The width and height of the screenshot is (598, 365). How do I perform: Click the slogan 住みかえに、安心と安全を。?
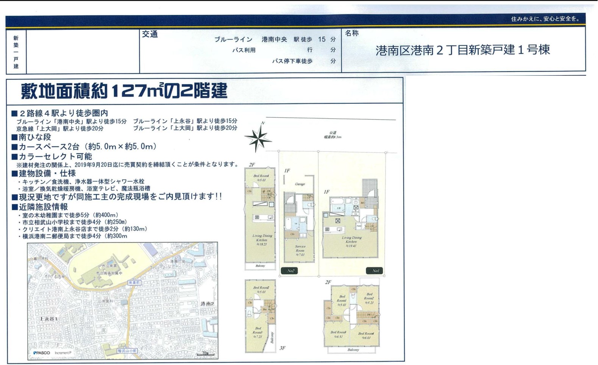pyautogui.click(x=545, y=19)
